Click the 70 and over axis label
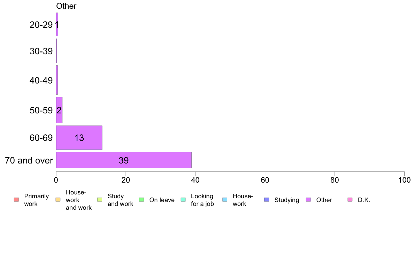Image resolution: width=414 pixels, height=256 pixels. tap(29, 160)
